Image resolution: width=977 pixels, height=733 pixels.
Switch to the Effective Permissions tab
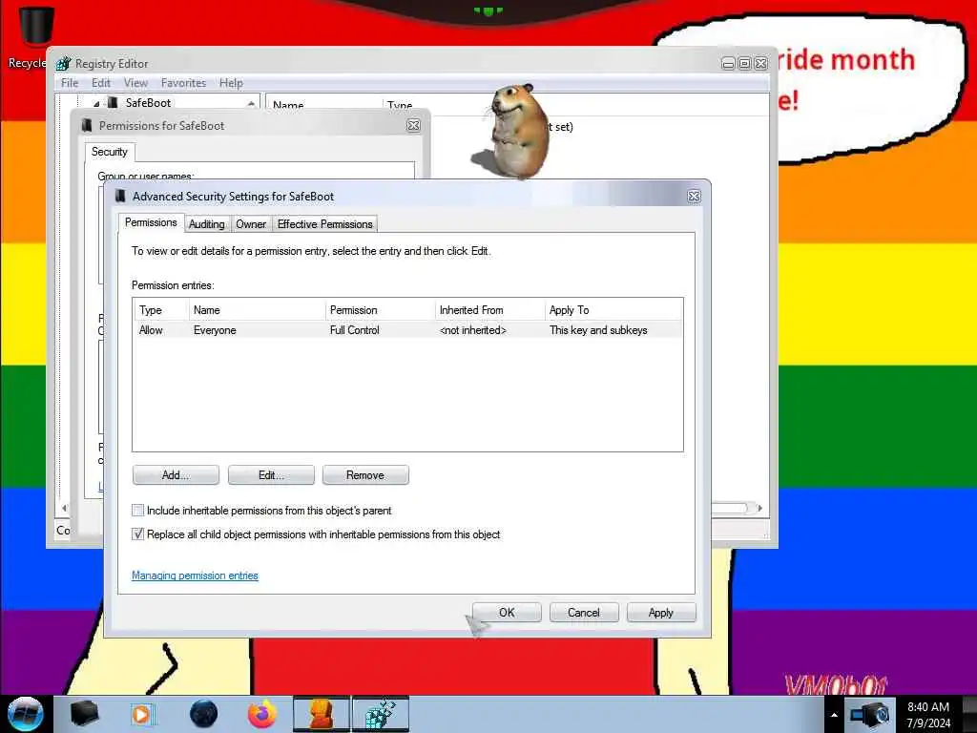click(x=324, y=223)
